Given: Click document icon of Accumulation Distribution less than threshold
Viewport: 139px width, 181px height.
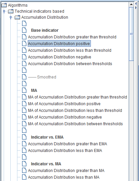Looking at the screenshot, I should pos(24,50).
